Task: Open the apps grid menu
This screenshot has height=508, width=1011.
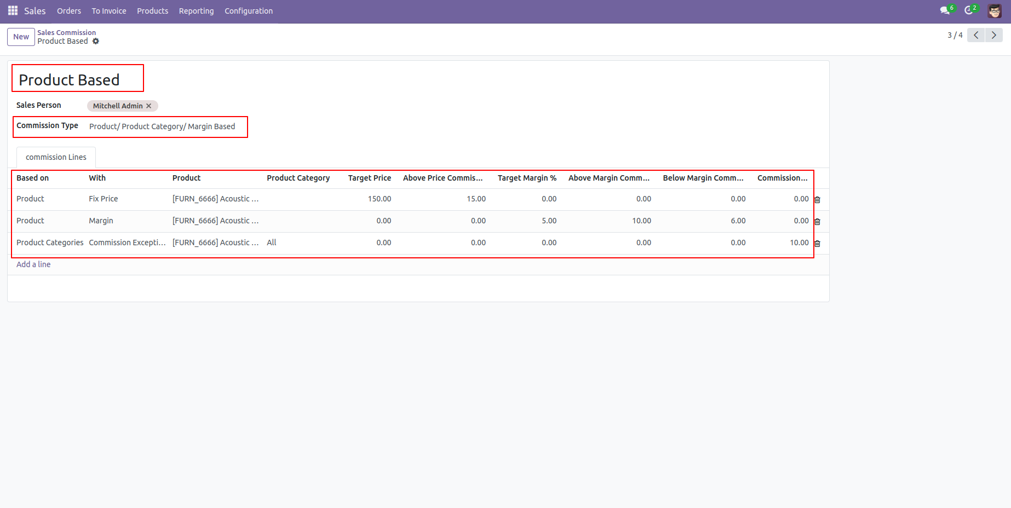Action: point(12,10)
